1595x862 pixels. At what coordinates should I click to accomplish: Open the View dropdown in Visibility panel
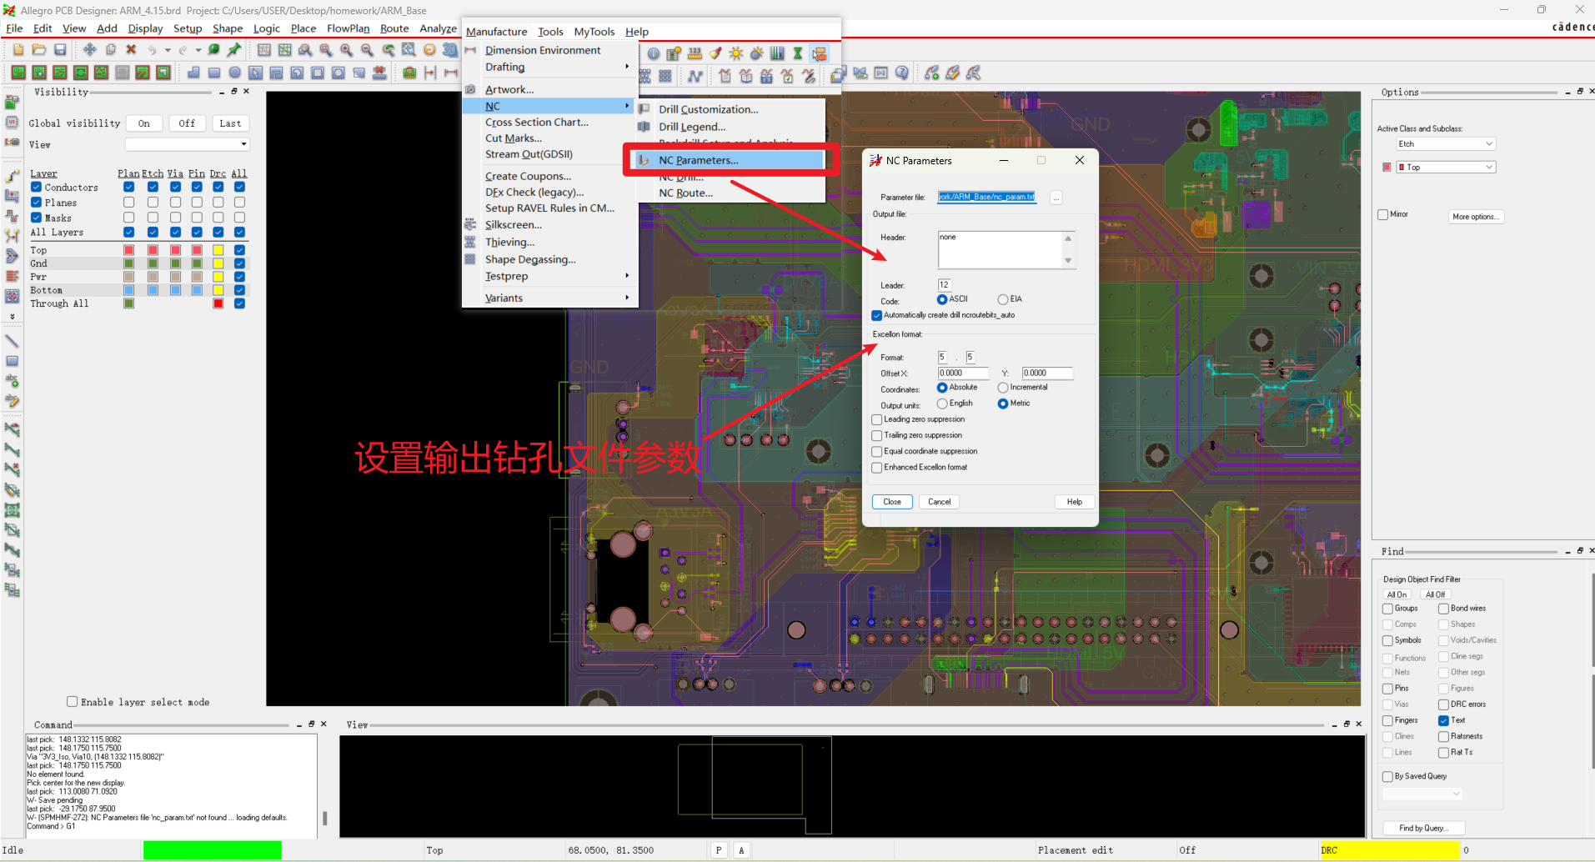coord(188,144)
